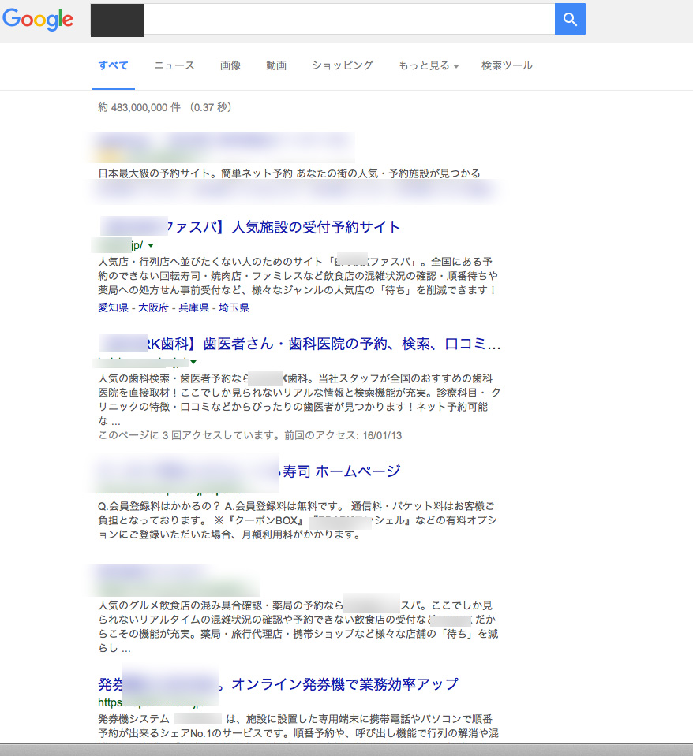Open the 兵庫県 sitelink
The width and height of the screenshot is (693, 756).
193,307
